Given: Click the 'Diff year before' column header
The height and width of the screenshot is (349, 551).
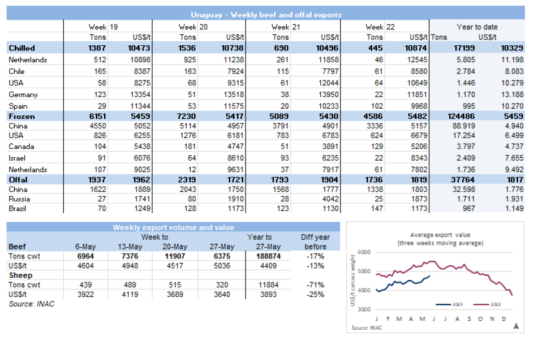Looking at the screenshot, I should coord(315,242).
